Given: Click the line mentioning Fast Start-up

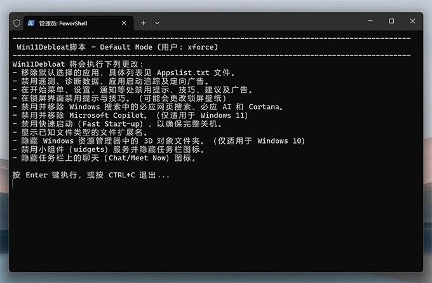Looking at the screenshot, I should point(117,124).
